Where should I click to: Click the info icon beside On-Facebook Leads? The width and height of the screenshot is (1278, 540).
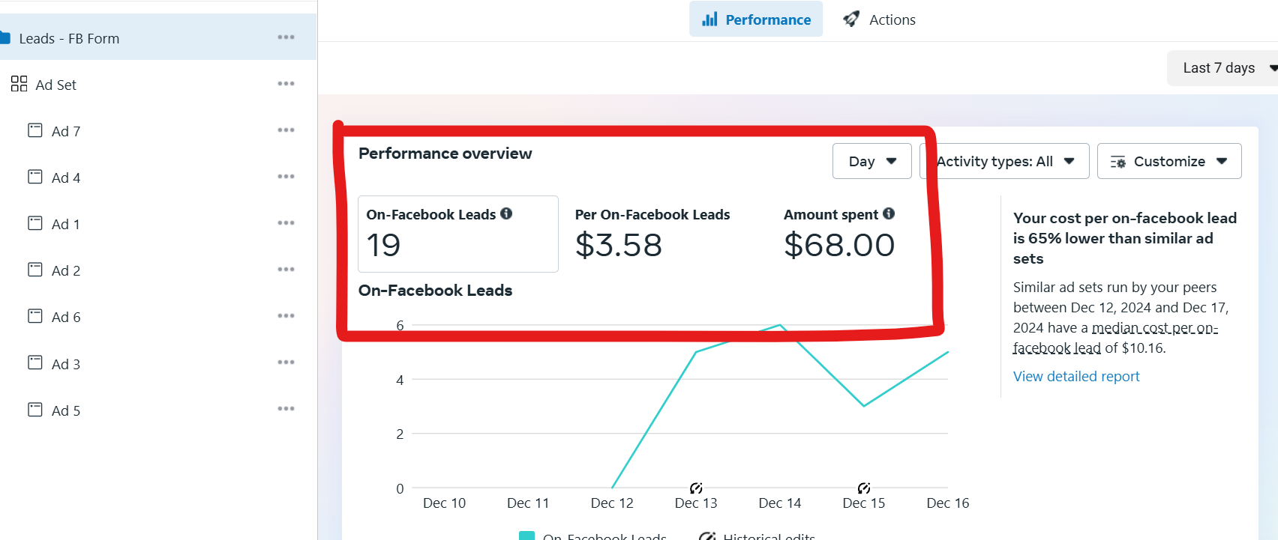click(x=506, y=214)
